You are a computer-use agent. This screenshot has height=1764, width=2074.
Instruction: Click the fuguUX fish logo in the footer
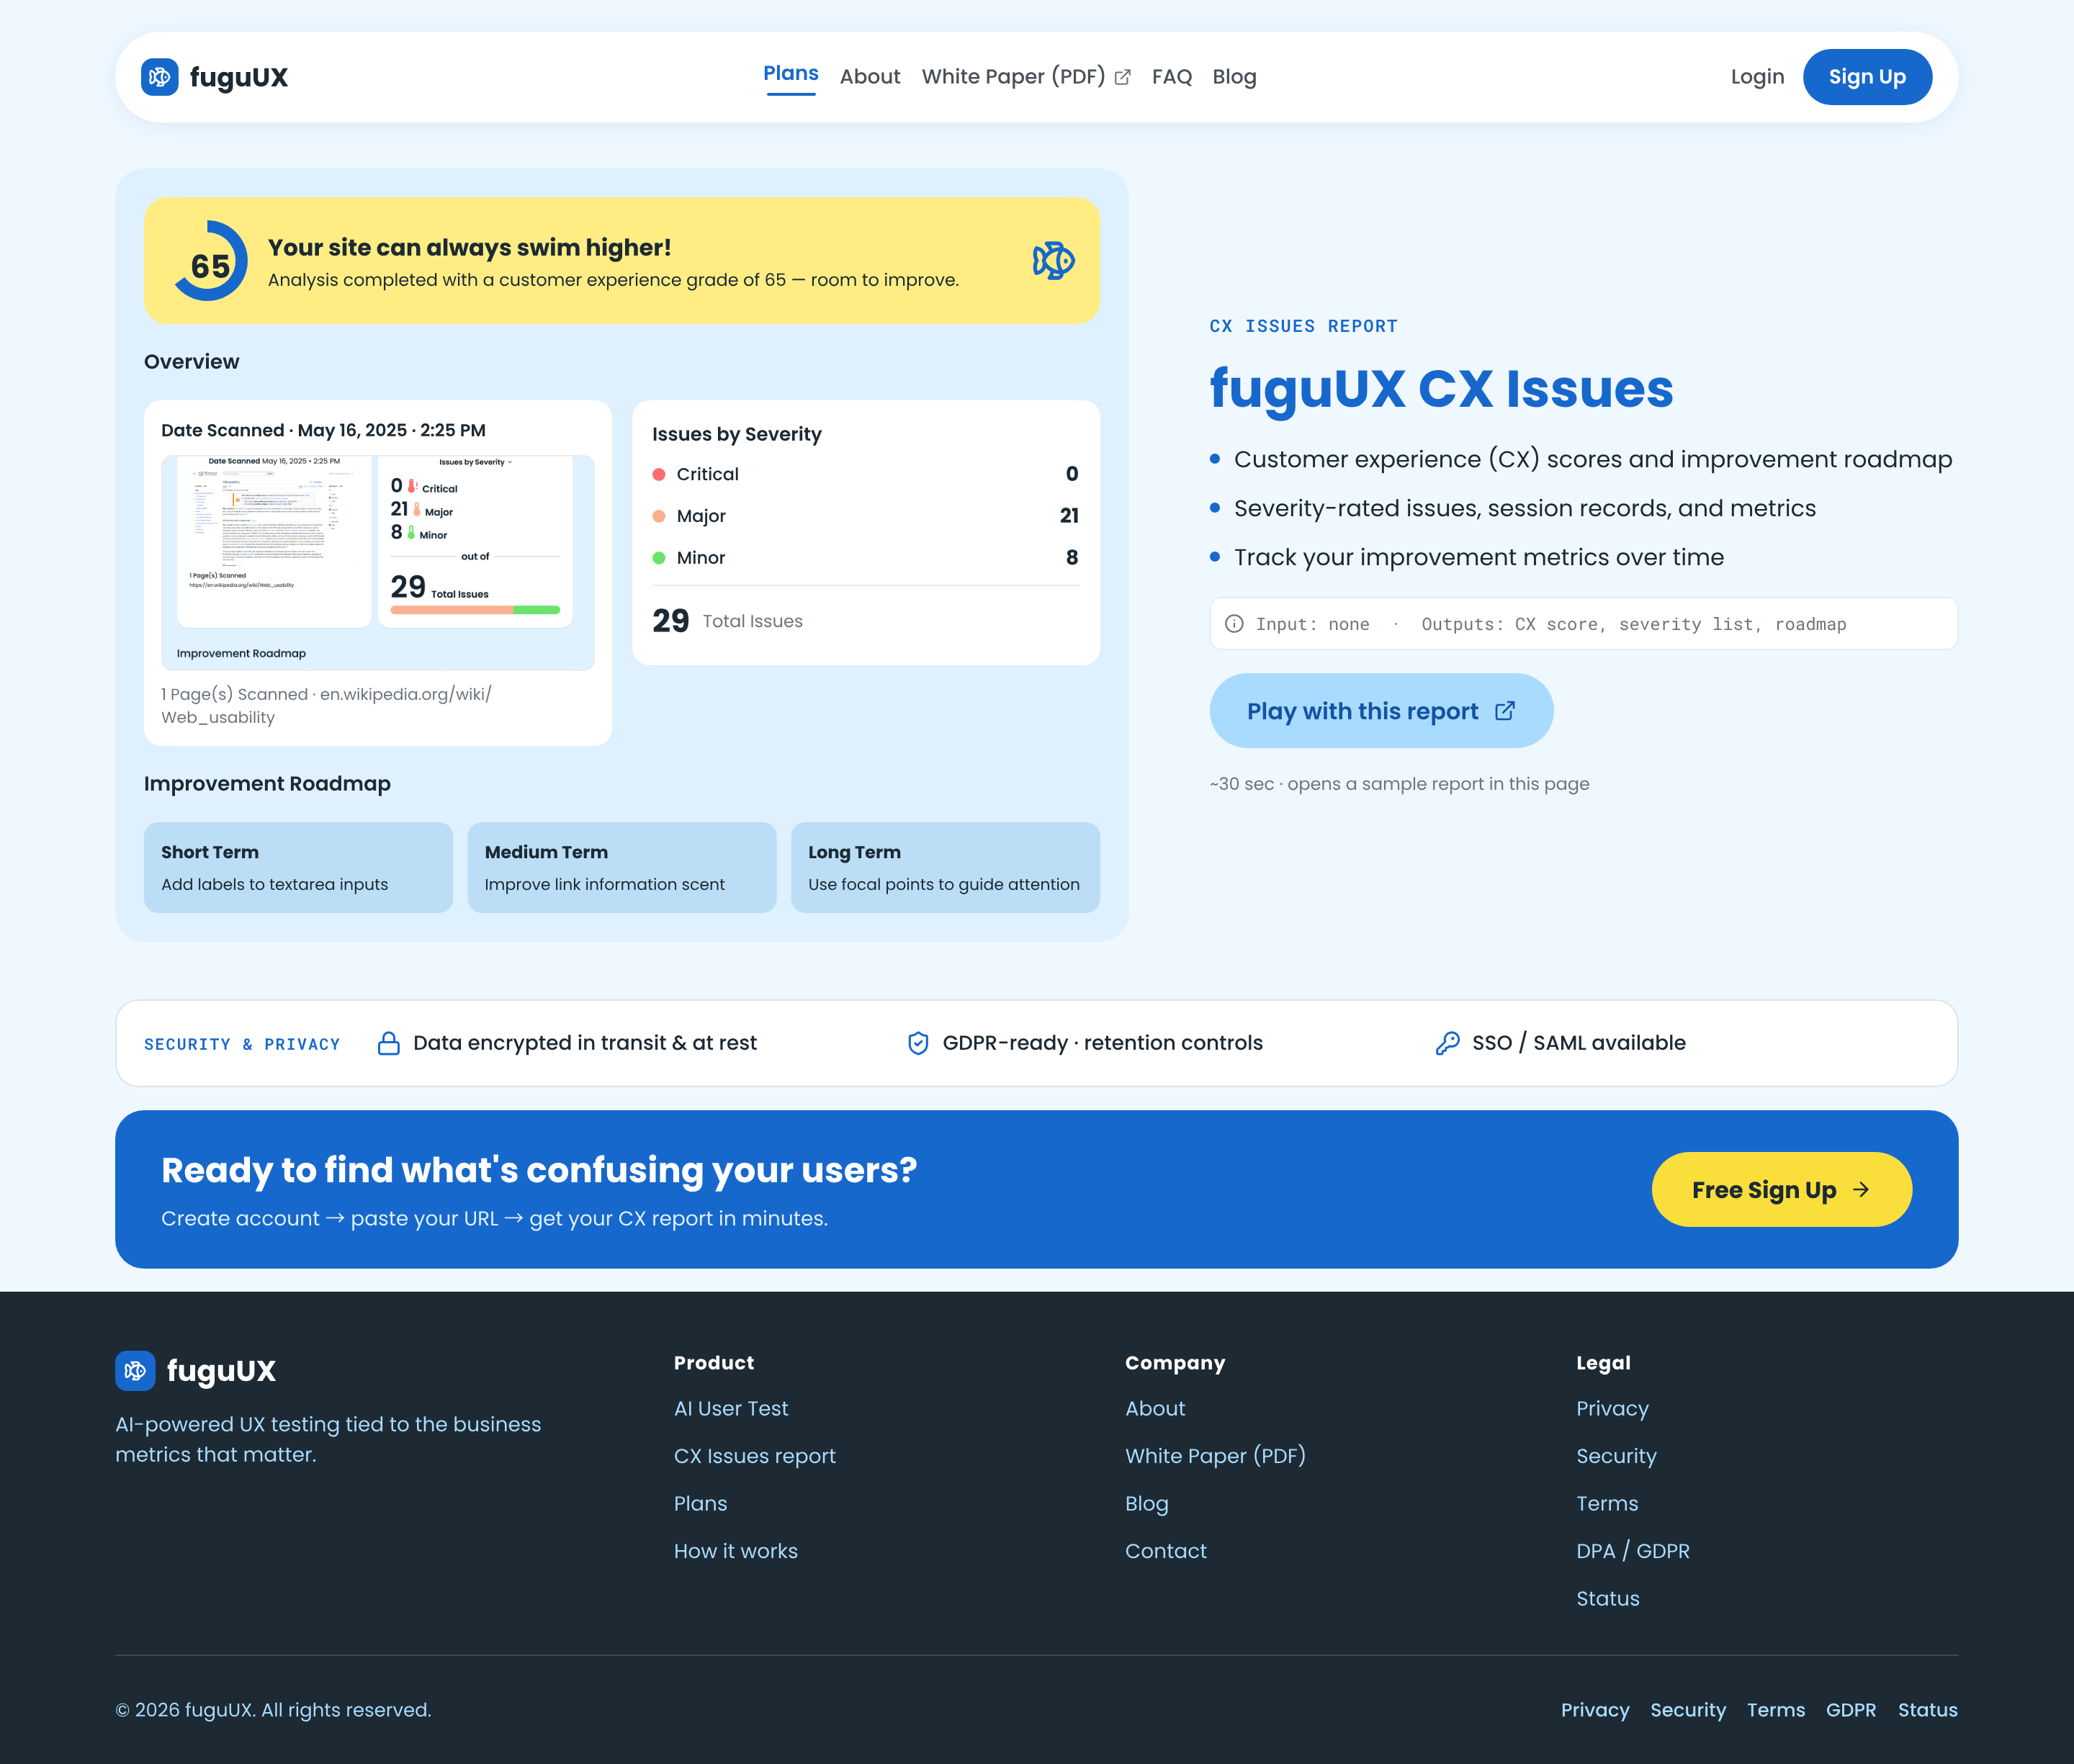(x=135, y=1371)
